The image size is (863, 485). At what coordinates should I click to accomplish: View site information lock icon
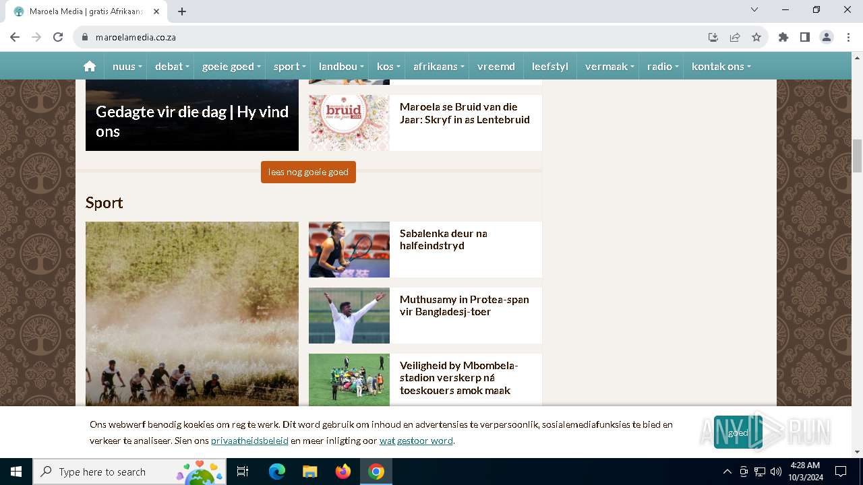[x=85, y=37]
